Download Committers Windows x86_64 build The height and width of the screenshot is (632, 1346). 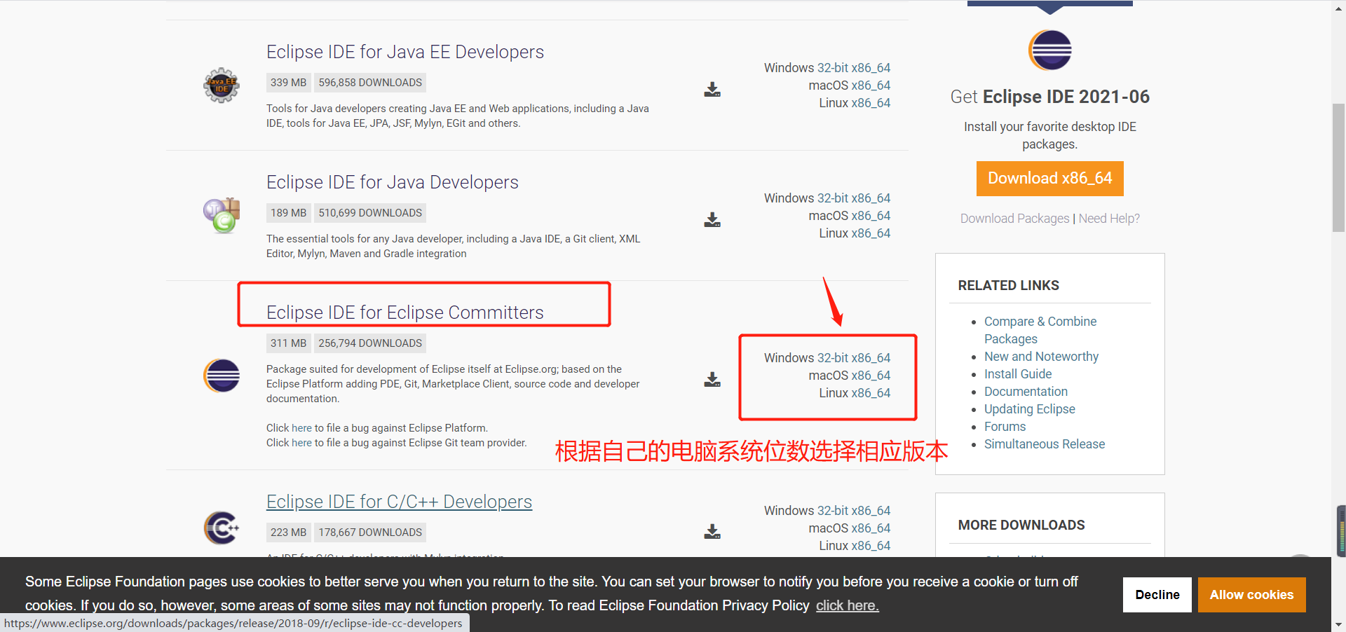pos(871,358)
